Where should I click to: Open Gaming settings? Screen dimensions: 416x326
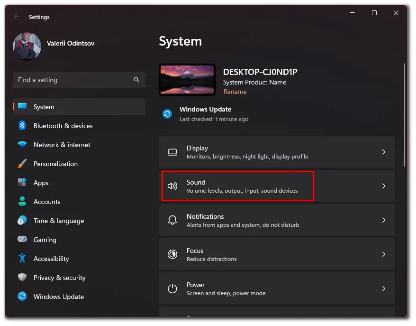[x=79, y=239]
